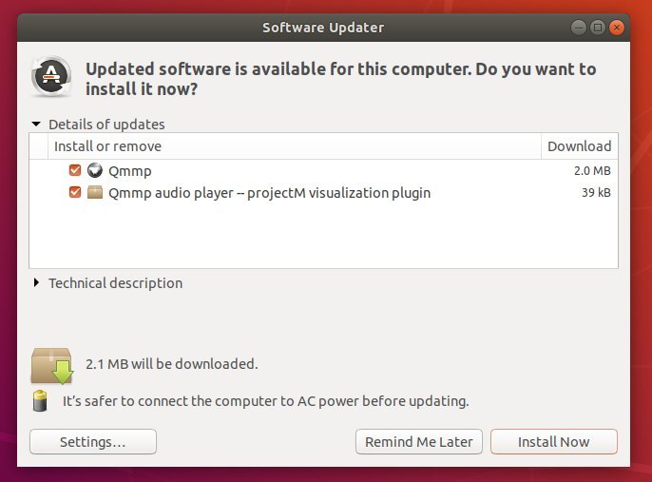Uncheck the Qmmp update checkbox
Image resolution: width=652 pixels, height=482 pixels.
tap(75, 170)
